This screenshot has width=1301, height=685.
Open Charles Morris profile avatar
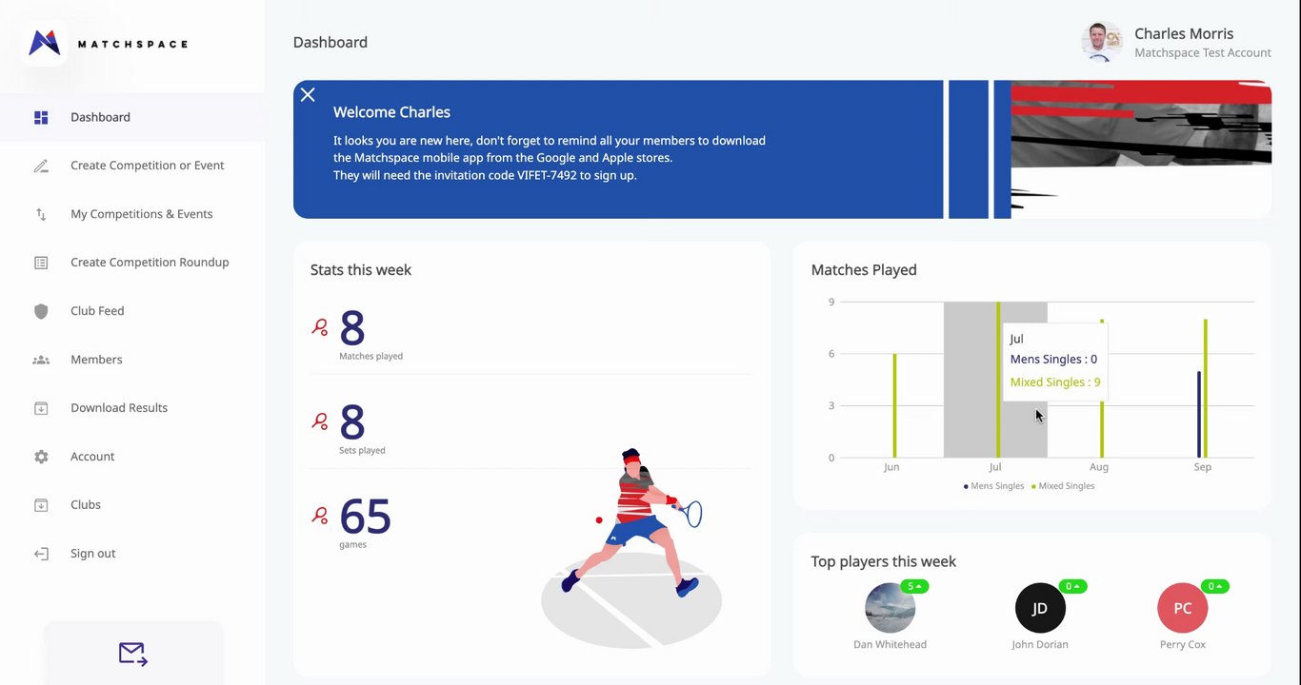pos(1102,42)
